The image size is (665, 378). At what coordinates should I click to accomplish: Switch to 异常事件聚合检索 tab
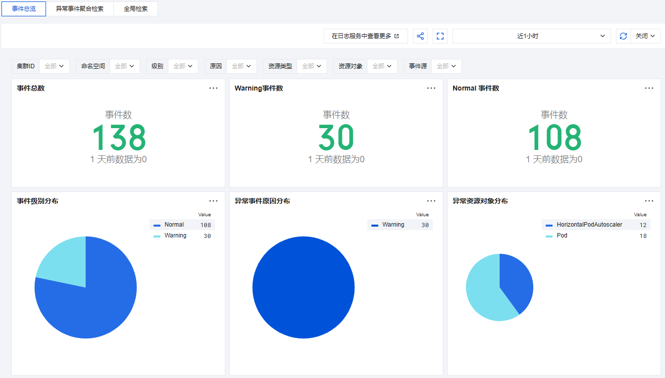point(80,9)
